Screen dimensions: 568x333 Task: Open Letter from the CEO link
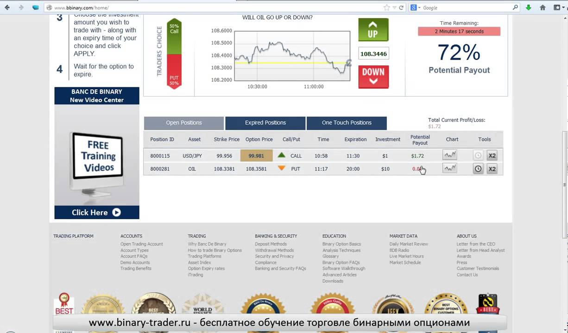476,244
